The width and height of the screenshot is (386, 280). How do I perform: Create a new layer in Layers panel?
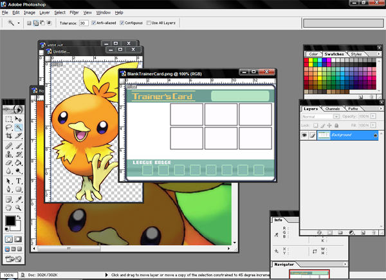tap(363, 232)
